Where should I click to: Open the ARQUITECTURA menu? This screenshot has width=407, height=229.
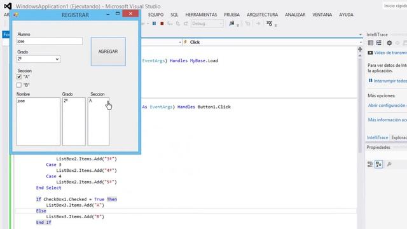262,15
